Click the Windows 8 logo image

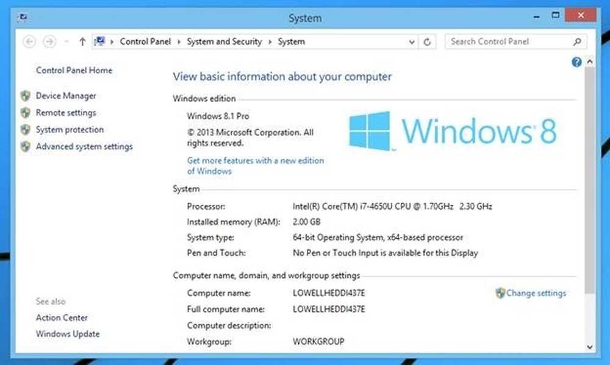(x=453, y=132)
